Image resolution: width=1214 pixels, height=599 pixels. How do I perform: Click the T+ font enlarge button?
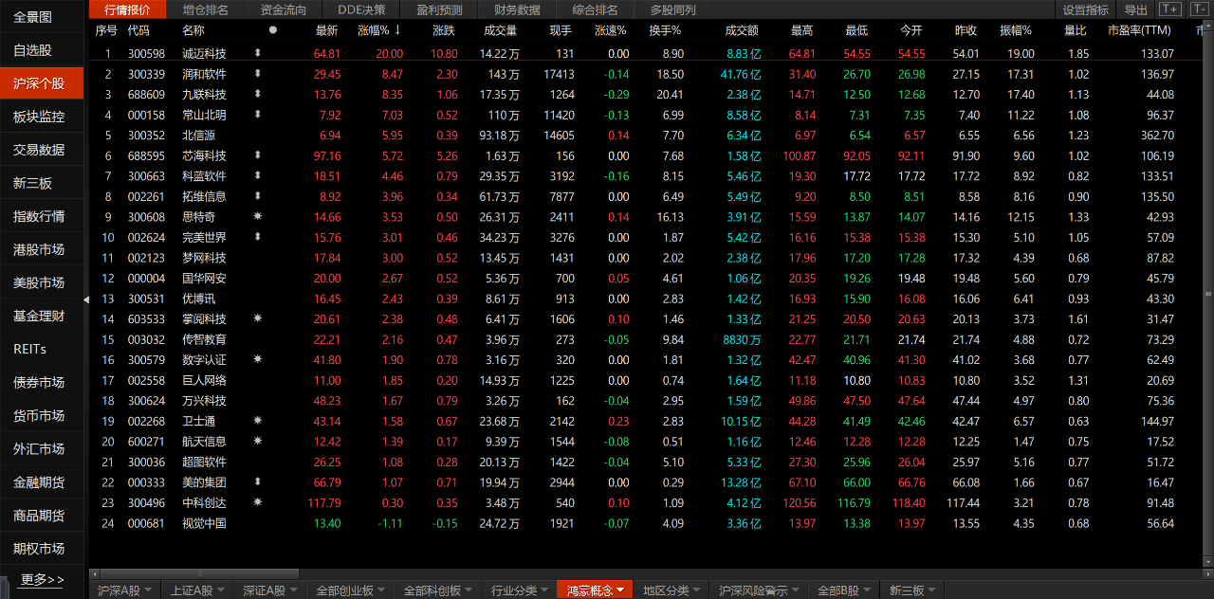coord(1169,9)
